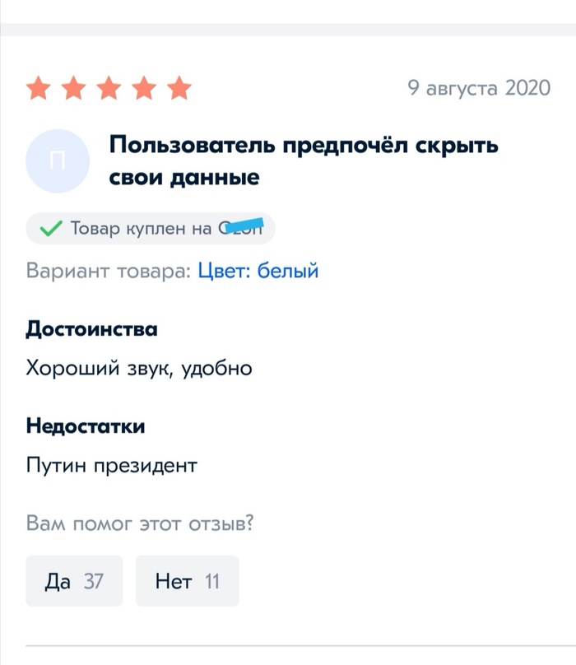Click the review date 9 августа 2020
Viewport: 576px width, 665px height.
479,88
